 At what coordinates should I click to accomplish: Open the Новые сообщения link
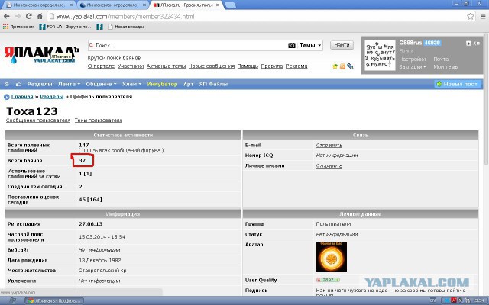pyautogui.click(x=212, y=66)
